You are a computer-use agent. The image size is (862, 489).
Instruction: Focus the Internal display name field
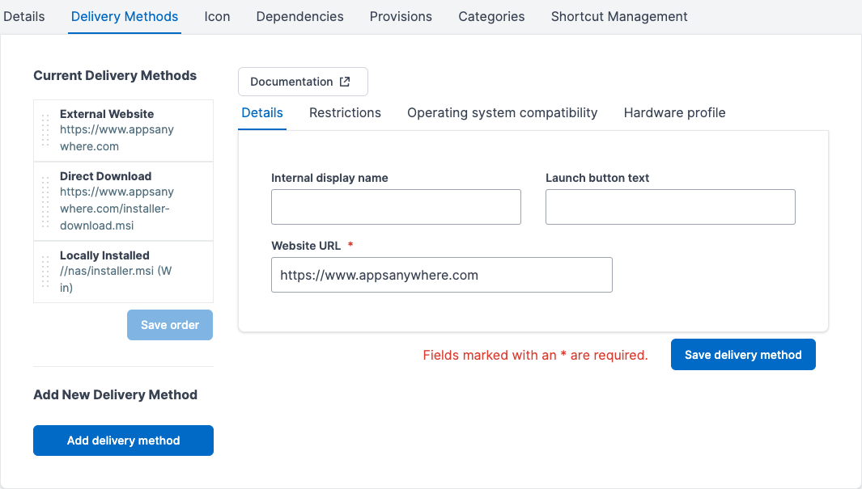click(396, 207)
